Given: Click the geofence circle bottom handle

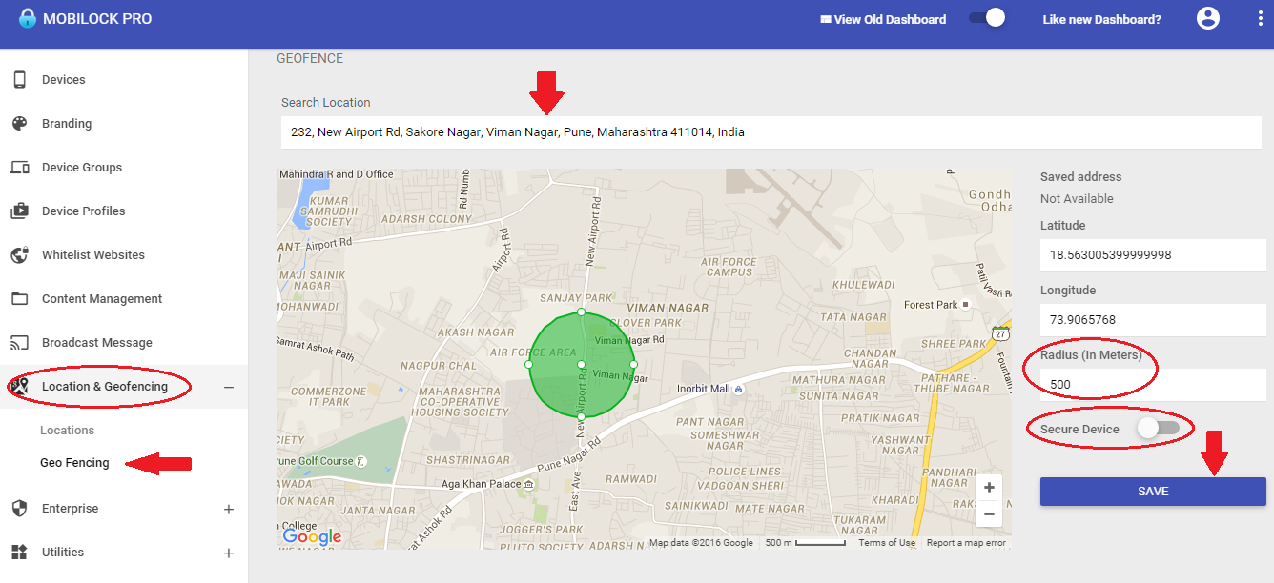Looking at the screenshot, I should (x=581, y=416).
